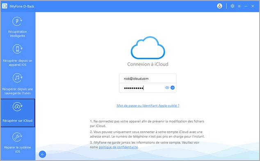Minimize the iMyFone D-Back window

(246, 6)
